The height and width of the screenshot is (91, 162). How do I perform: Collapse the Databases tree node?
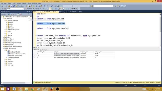(3, 19)
